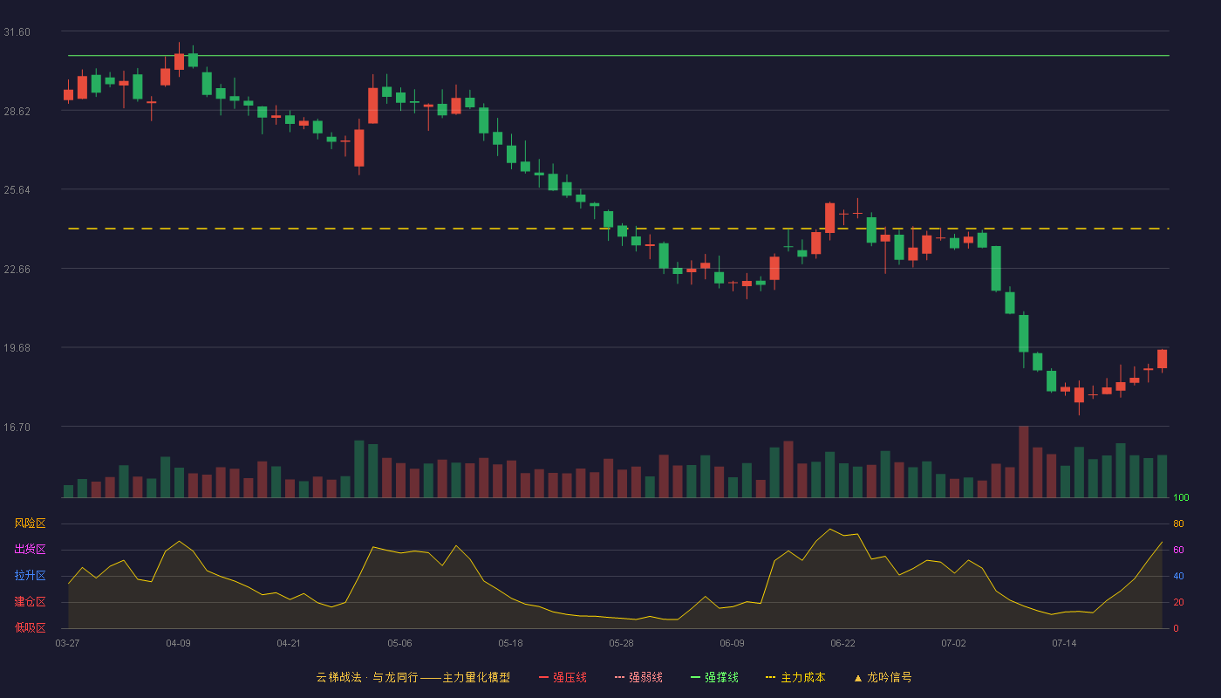This screenshot has height=698, width=1221.
Task: Click the red 20 indicator axis value
Action: click(1178, 602)
